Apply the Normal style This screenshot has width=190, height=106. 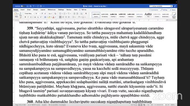(96, 15)
